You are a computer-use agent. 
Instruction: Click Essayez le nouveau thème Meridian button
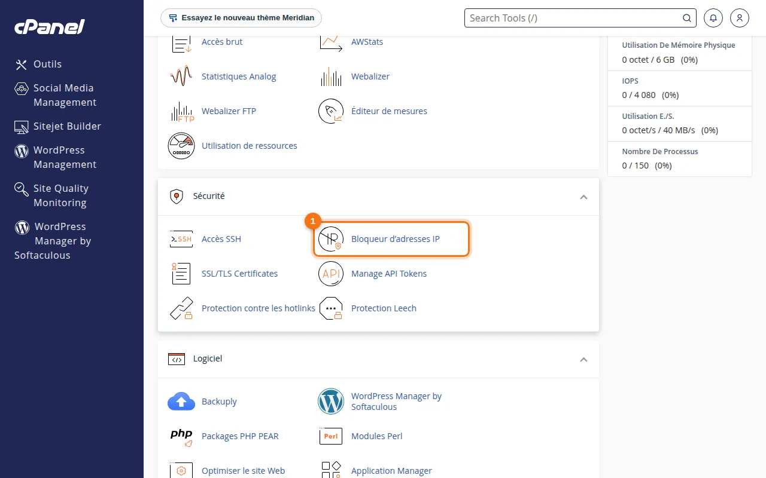tap(241, 18)
